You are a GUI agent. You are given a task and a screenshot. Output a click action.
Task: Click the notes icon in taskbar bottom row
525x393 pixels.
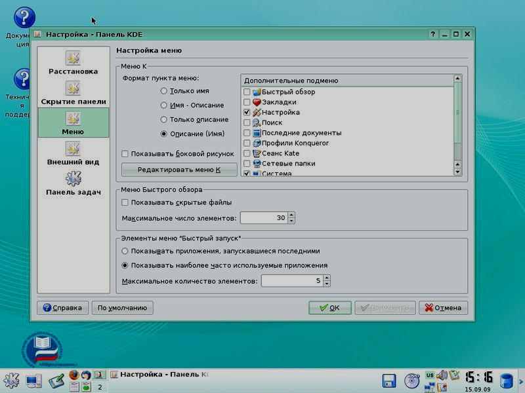(74, 387)
